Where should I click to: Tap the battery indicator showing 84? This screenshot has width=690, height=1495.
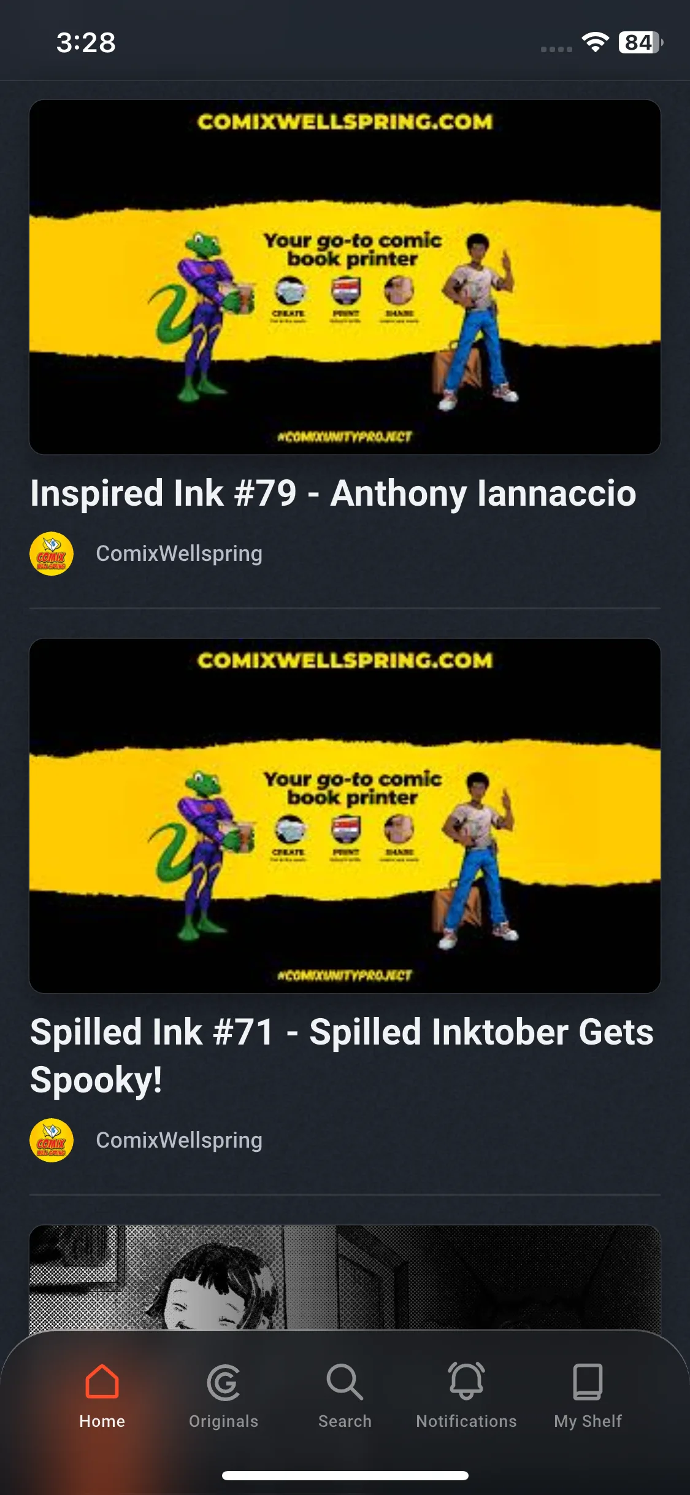pos(640,42)
